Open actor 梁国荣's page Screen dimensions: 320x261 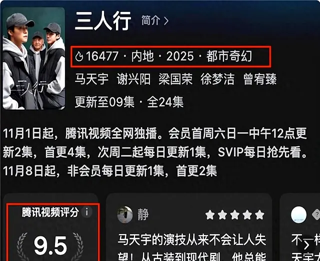pos(175,79)
